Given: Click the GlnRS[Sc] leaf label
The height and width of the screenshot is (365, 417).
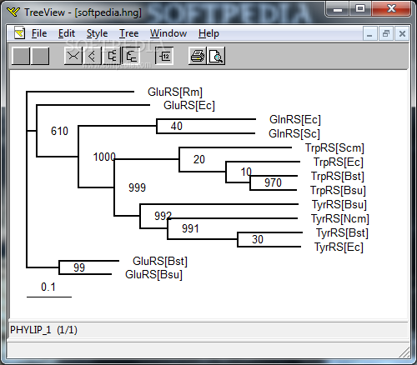Looking at the screenshot, I should [x=294, y=133].
